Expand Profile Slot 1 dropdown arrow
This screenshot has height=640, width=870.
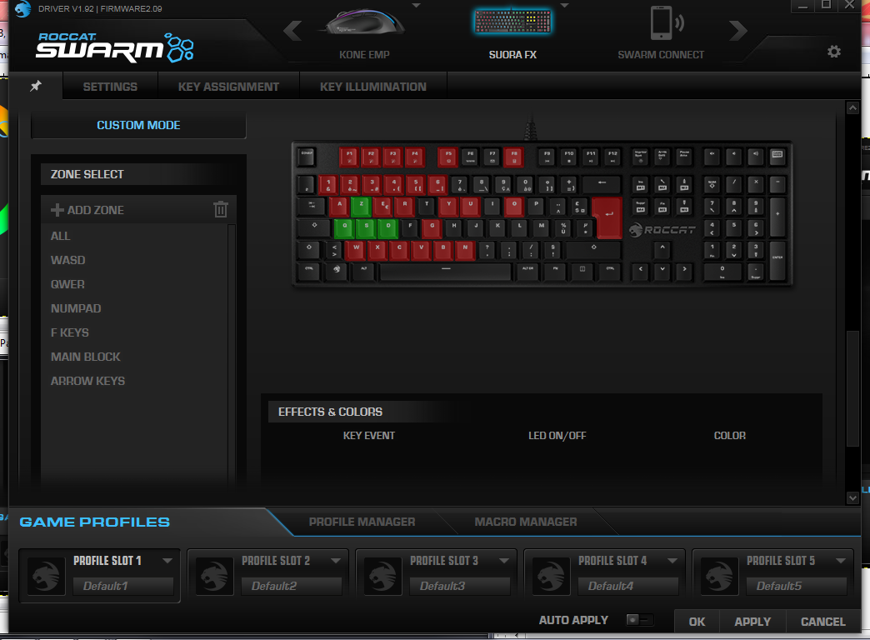tap(167, 561)
